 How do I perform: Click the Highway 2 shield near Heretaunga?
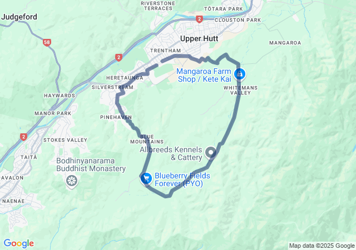[118, 57]
